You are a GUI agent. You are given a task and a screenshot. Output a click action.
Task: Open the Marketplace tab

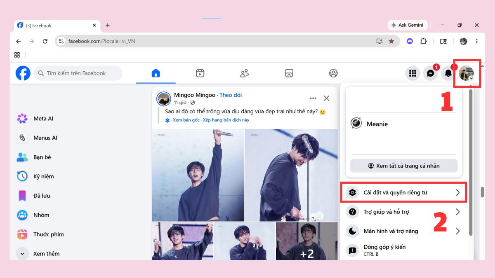(x=289, y=73)
